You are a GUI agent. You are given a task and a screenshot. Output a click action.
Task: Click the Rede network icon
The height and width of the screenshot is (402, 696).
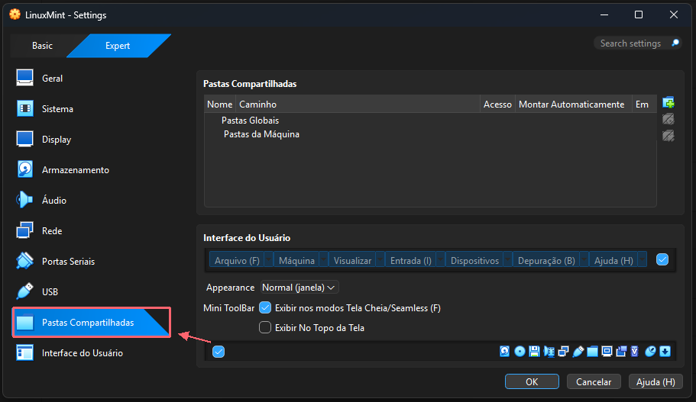[x=25, y=231]
